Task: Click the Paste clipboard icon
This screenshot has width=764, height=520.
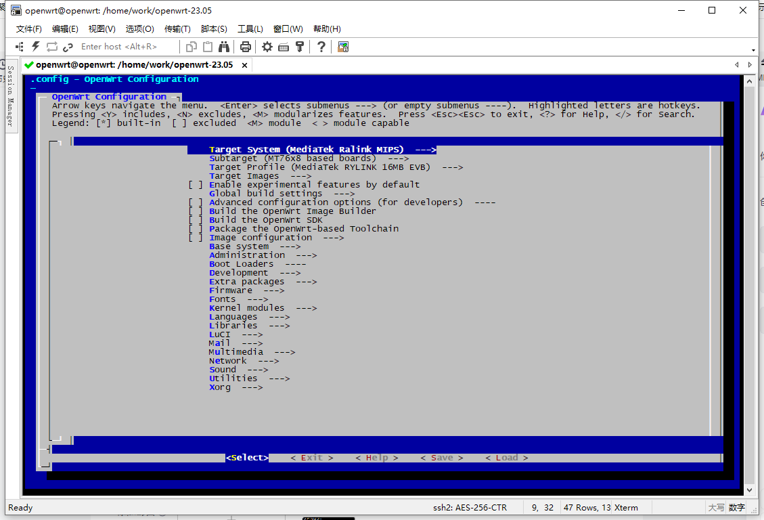Action: tap(208, 47)
